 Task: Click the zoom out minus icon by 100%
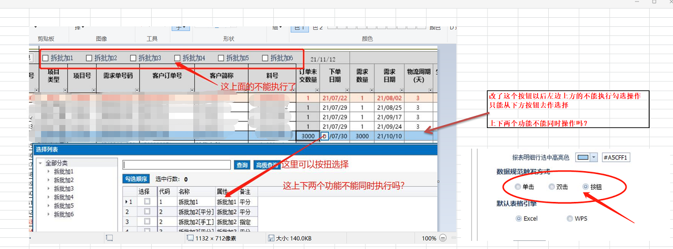pos(443,238)
